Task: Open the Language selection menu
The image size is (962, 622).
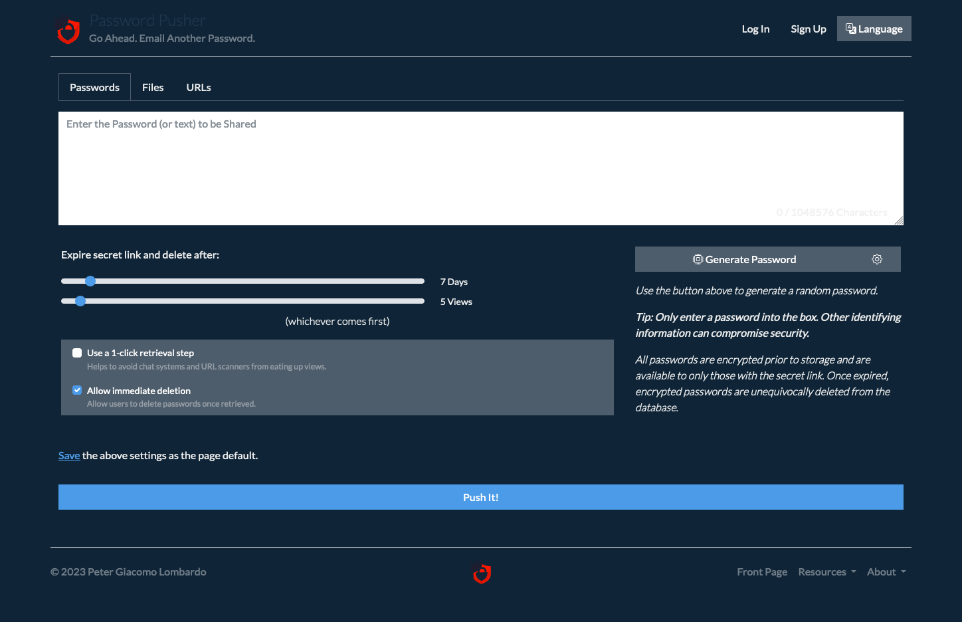Action: pos(874,28)
